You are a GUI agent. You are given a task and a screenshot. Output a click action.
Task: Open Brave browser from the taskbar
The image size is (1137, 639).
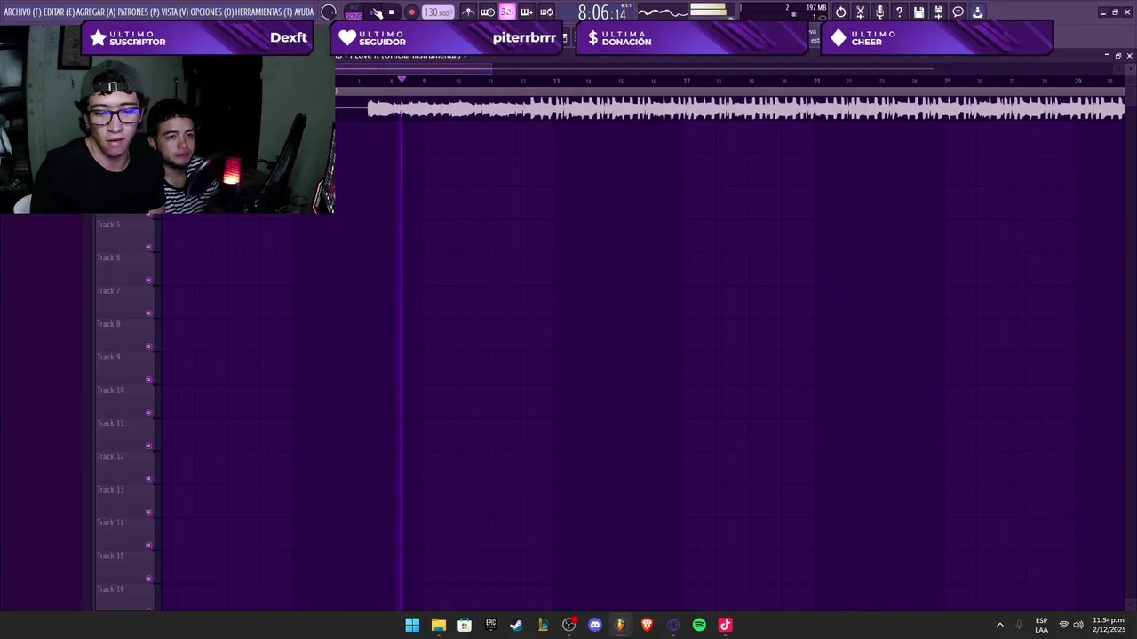coord(647,625)
